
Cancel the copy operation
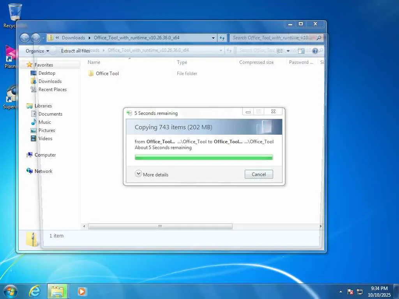(259, 174)
